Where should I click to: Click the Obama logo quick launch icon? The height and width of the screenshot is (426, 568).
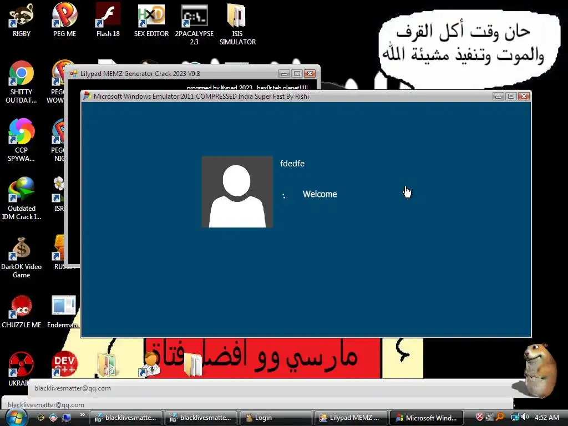click(53, 418)
